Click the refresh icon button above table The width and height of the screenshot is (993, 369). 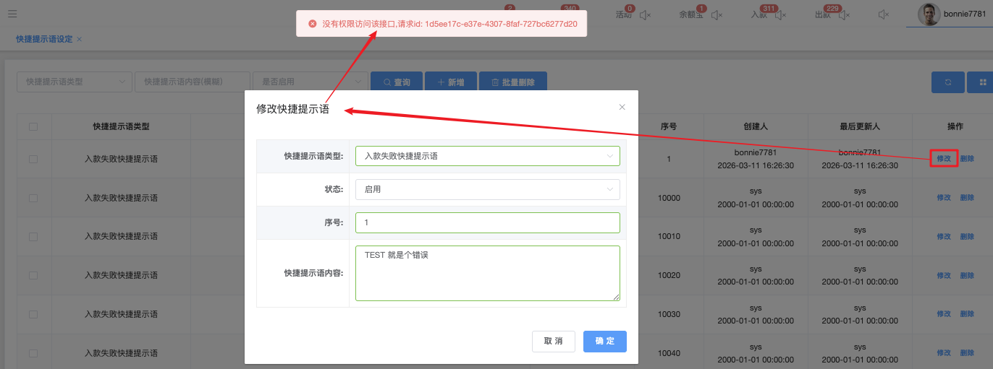[947, 82]
